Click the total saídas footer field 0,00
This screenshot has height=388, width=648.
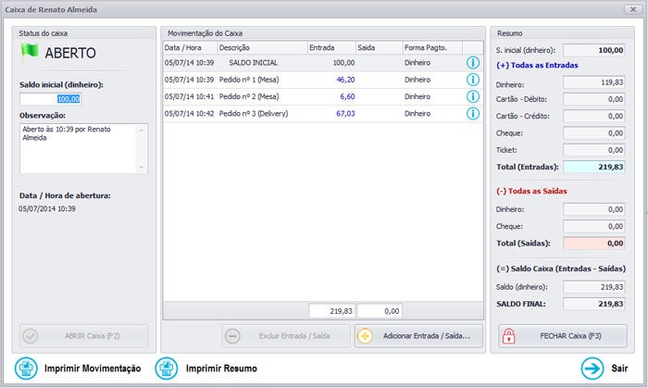point(380,311)
